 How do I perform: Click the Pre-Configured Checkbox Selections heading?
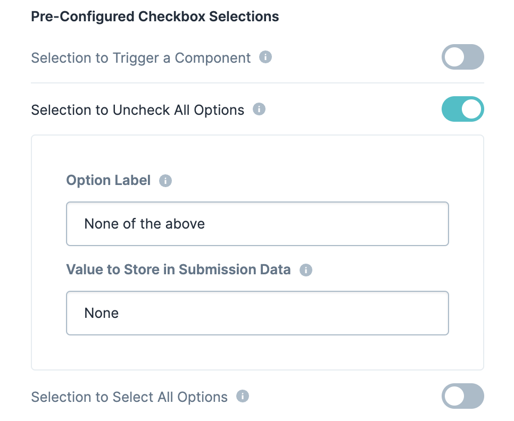tap(155, 16)
